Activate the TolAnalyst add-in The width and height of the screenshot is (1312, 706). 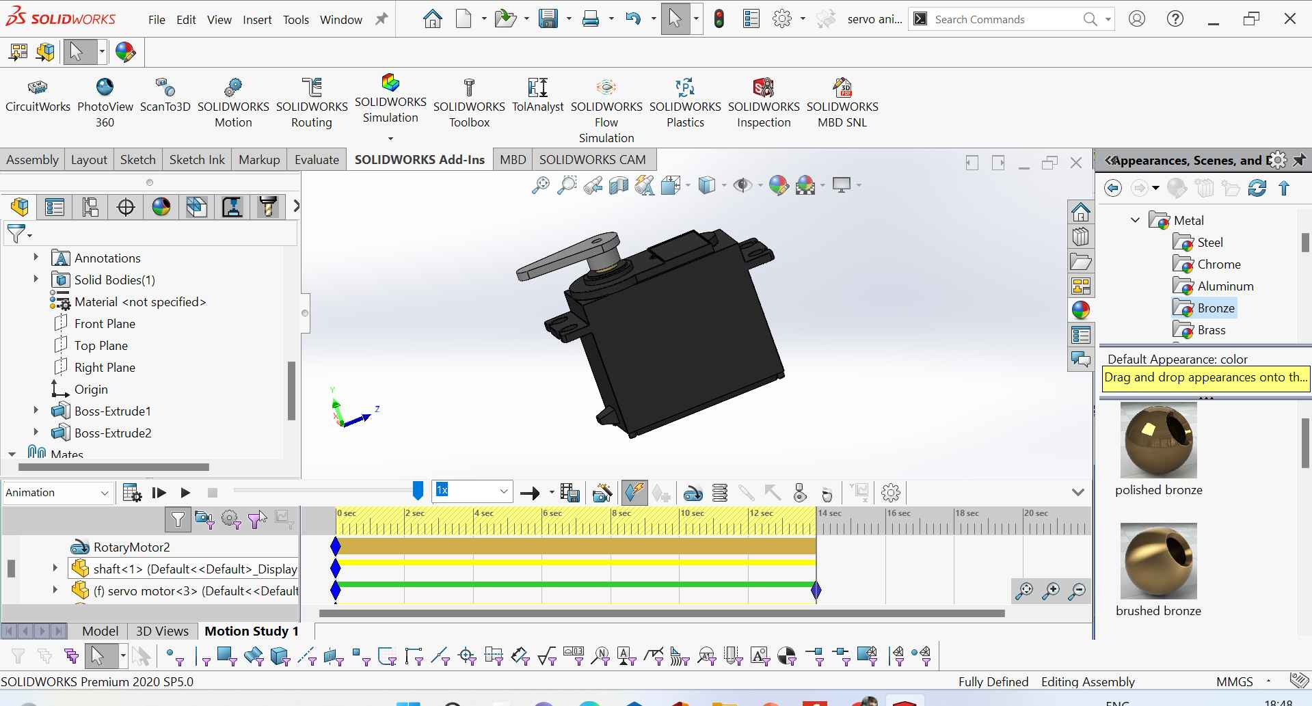(x=537, y=96)
